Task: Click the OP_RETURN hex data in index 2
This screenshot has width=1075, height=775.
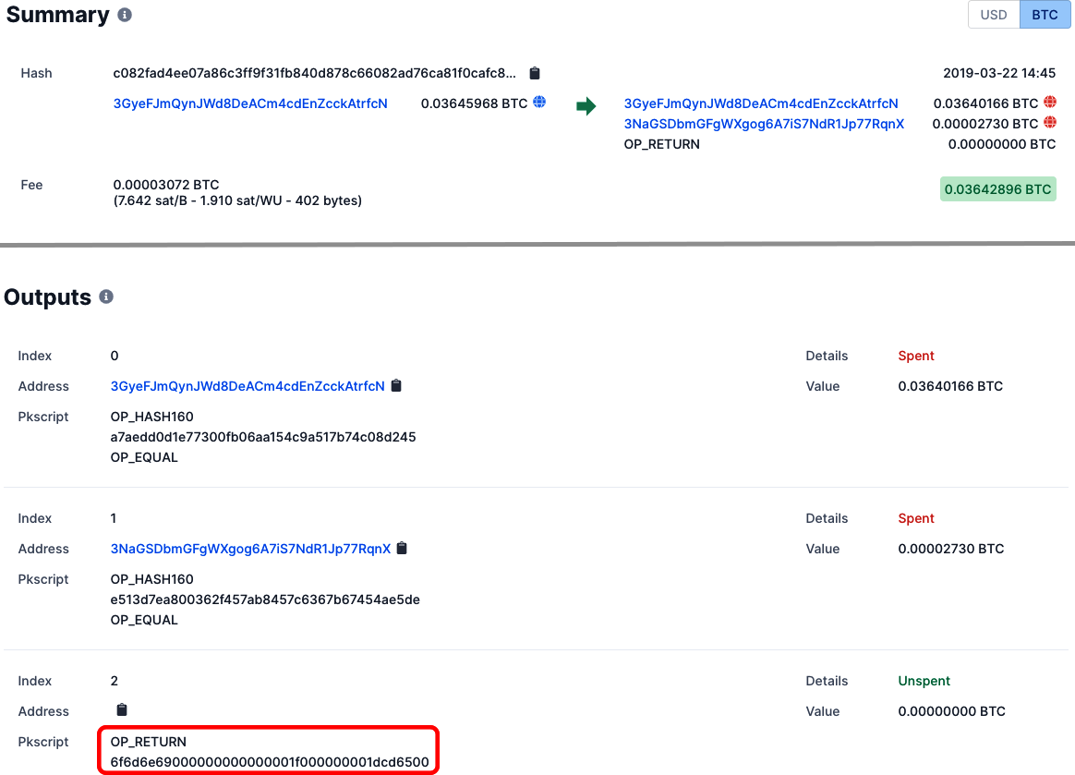Action: pyautogui.click(x=270, y=762)
